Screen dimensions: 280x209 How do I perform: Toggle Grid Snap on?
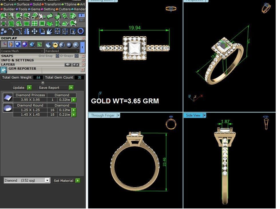[57, 56]
